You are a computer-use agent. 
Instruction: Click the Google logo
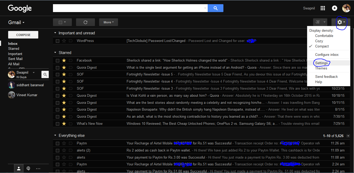point(20,8)
